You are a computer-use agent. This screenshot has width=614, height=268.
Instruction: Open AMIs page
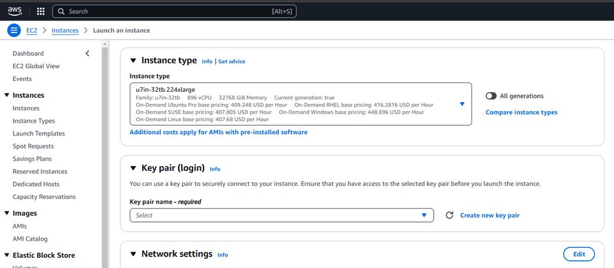pyautogui.click(x=20, y=226)
